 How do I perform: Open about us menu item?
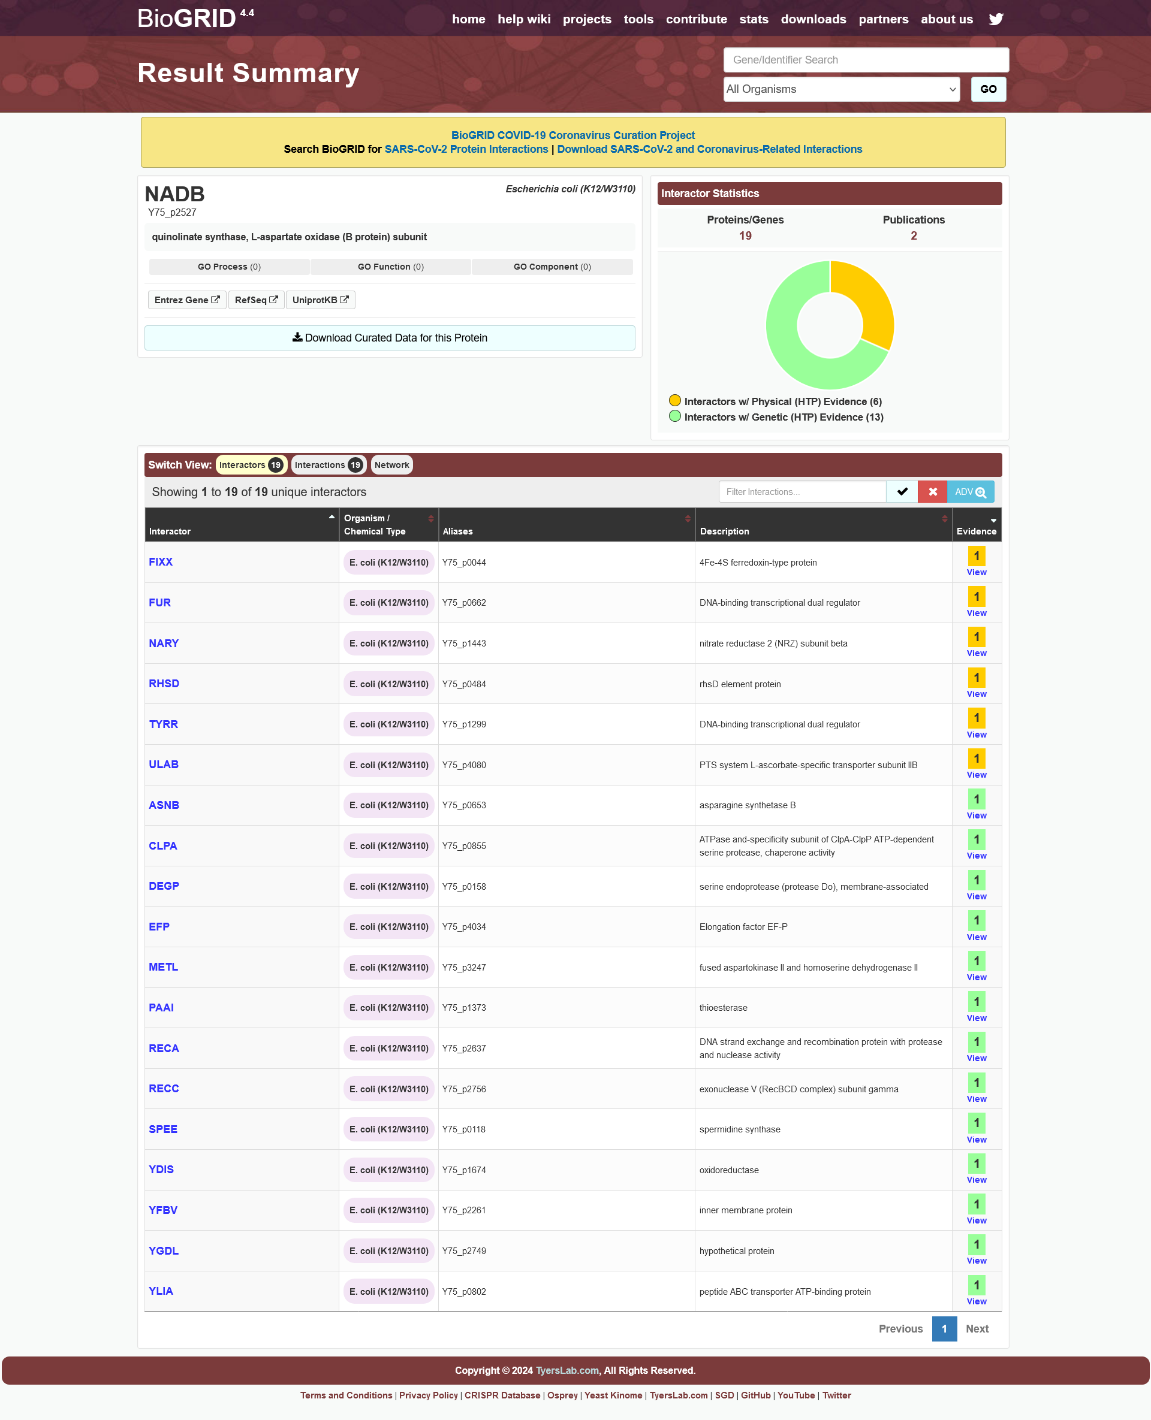(x=947, y=19)
